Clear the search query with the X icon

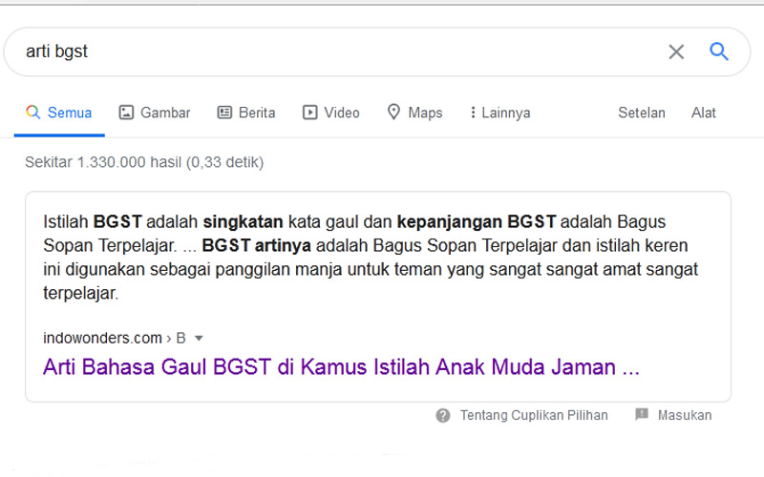coord(676,52)
